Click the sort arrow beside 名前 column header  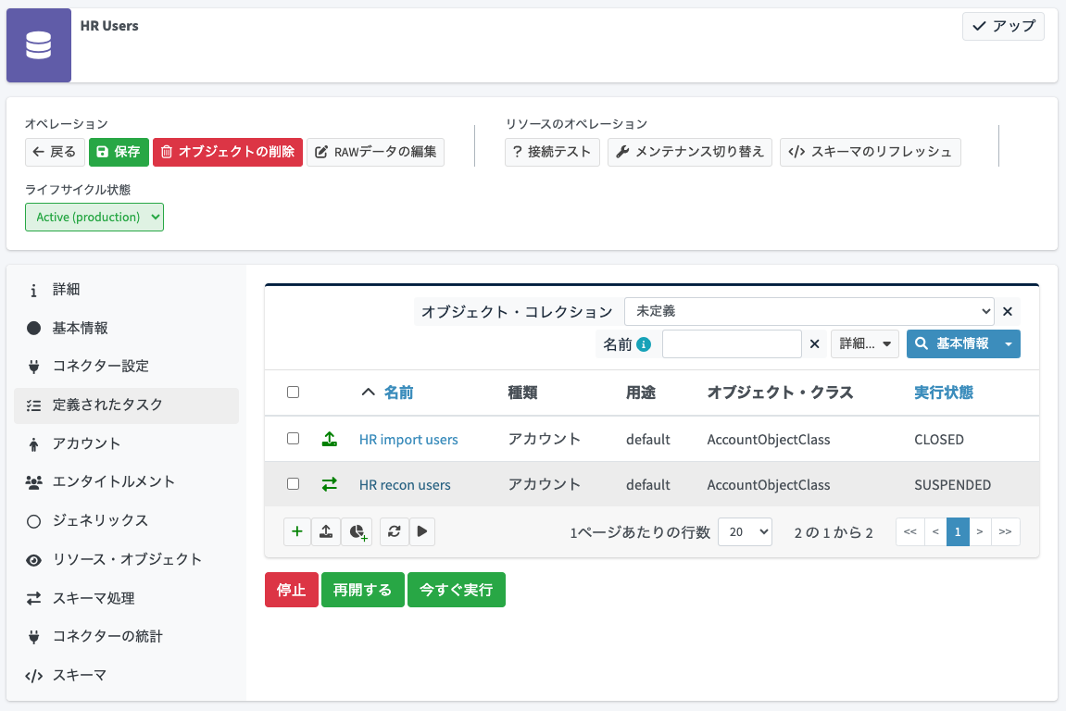coord(368,393)
